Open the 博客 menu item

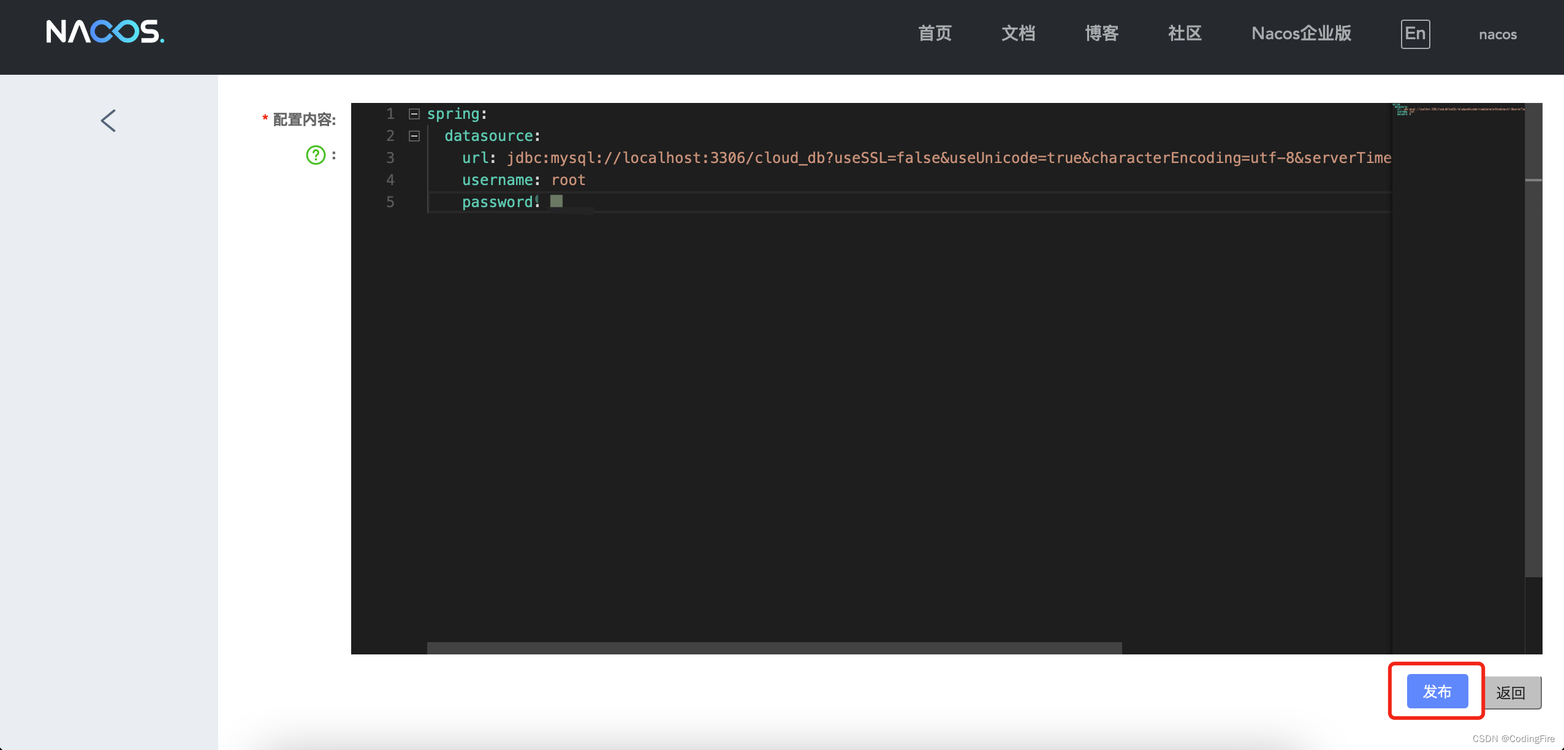click(1101, 33)
